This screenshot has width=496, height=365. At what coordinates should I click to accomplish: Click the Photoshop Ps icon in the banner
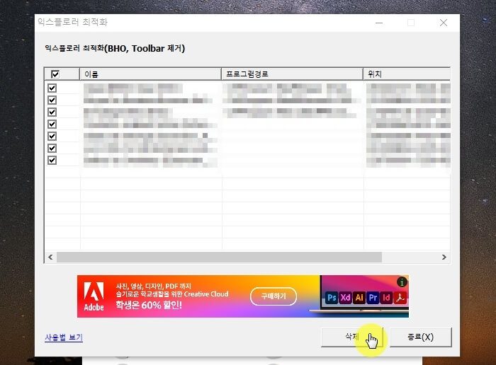click(x=332, y=298)
